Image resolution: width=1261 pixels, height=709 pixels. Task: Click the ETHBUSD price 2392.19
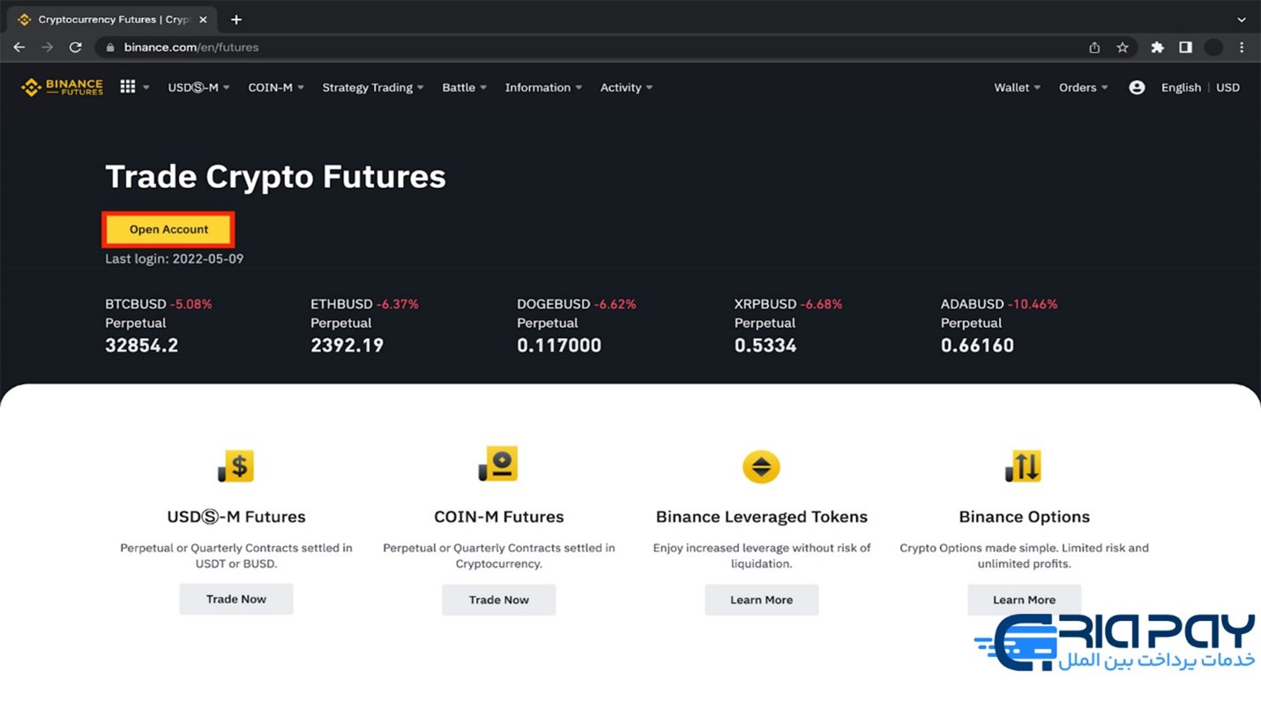347,346
